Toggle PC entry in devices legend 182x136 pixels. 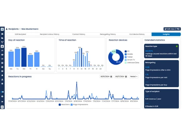point(127,51)
